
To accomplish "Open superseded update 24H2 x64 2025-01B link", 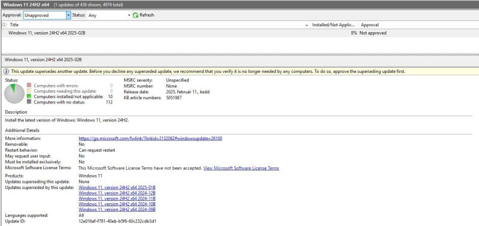I will (117, 187).
